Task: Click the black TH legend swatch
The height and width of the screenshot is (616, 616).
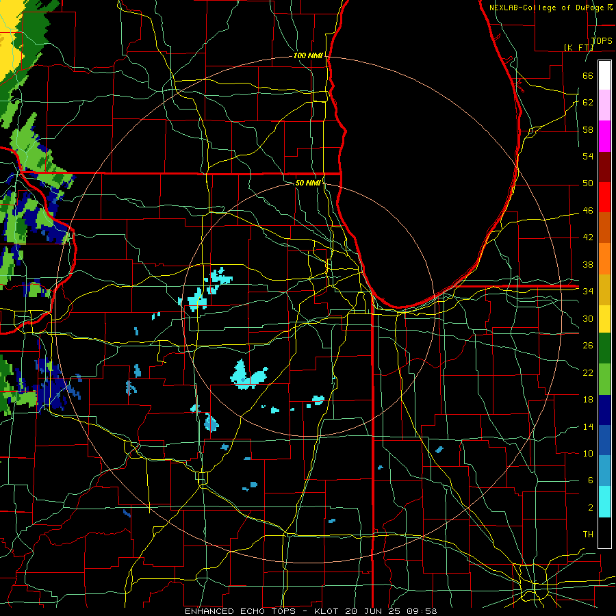Action: point(604,532)
